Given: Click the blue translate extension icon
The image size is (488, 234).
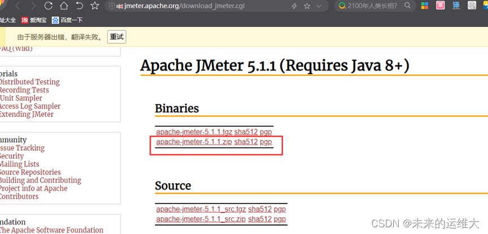Looking at the screenshot, I should coord(456,5).
